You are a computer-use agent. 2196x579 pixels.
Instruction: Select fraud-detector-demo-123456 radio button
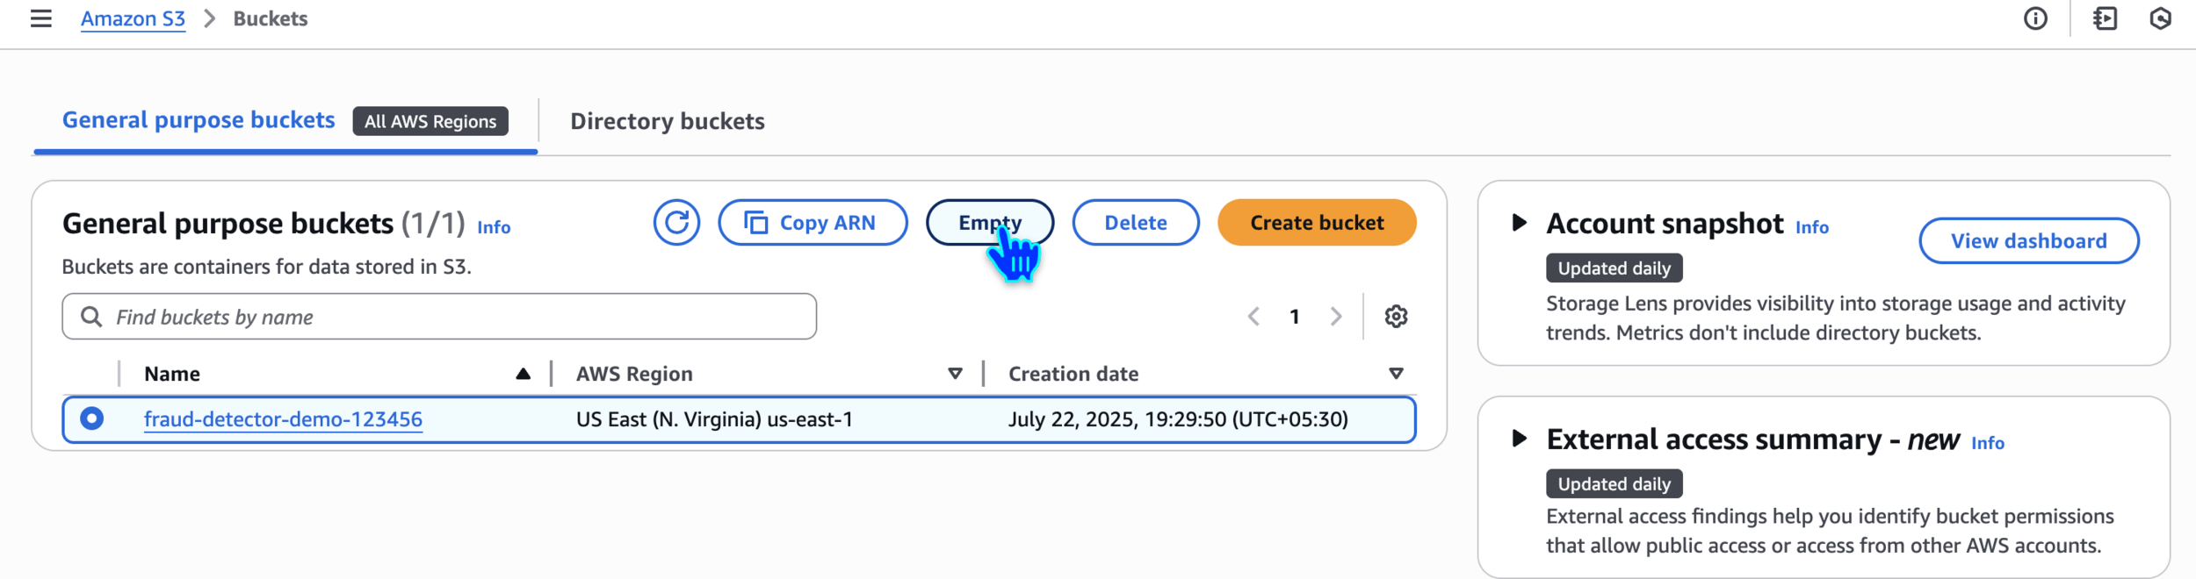click(x=91, y=419)
